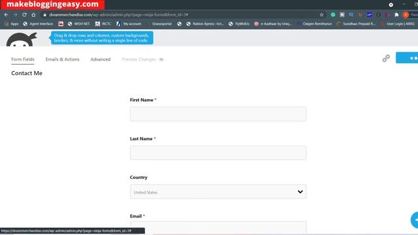Click the drag & drop promo tooltip
The width and height of the screenshot is (418, 235).
102,38
